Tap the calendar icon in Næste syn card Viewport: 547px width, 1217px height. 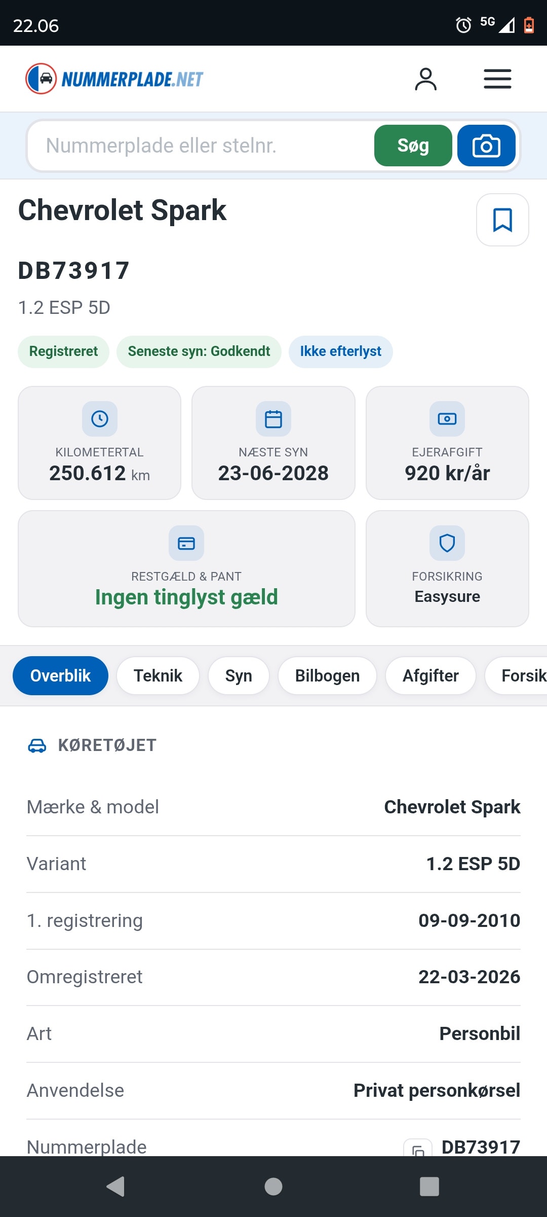point(273,419)
